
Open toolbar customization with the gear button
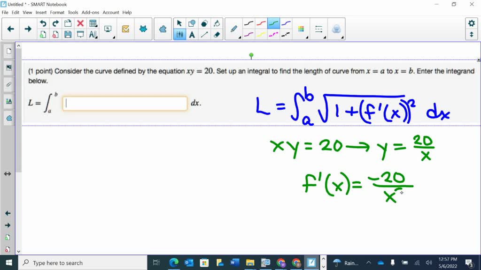pyautogui.click(x=472, y=22)
